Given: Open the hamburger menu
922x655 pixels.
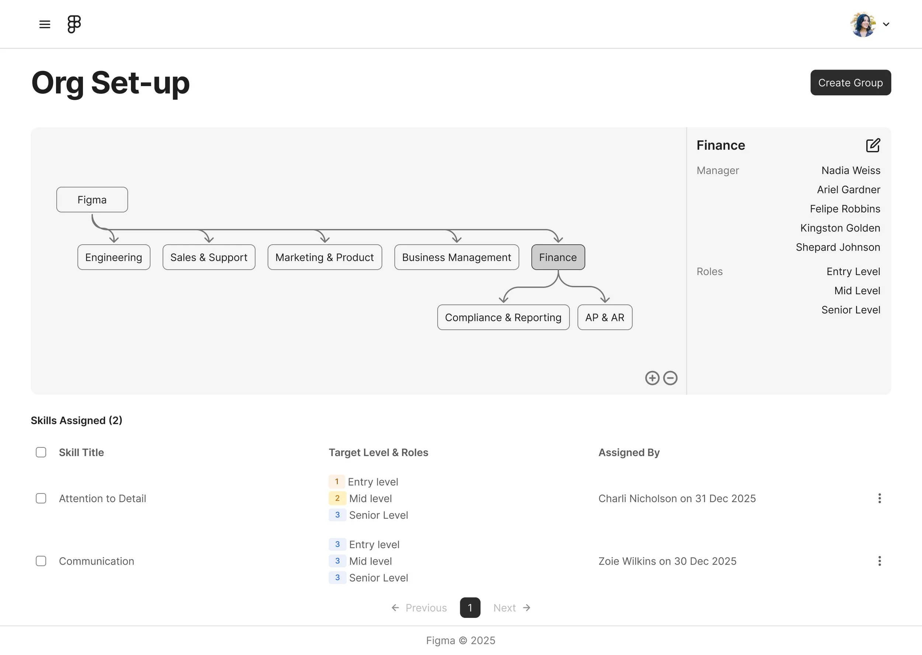Looking at the screenshot, I should 45,24.
